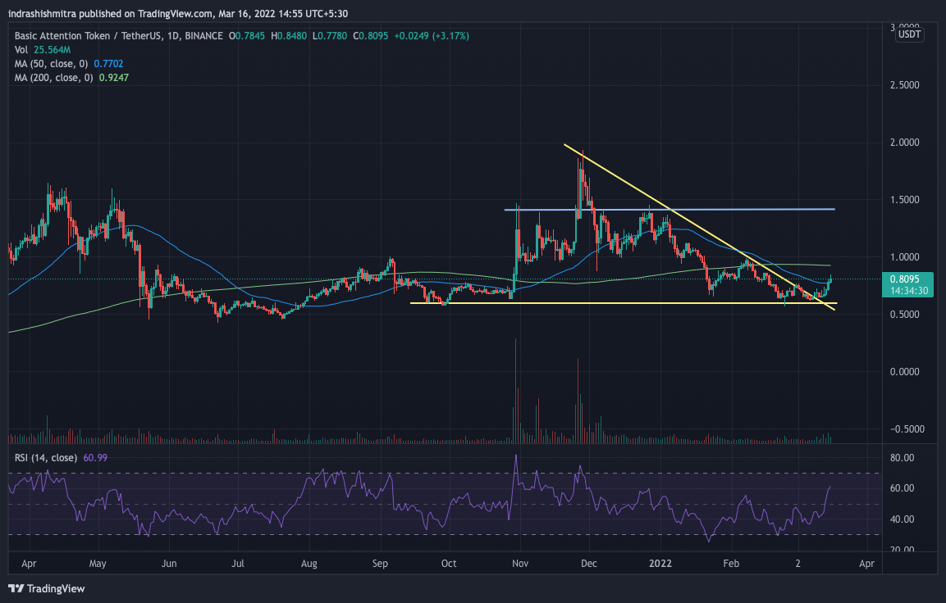Select the RSI (14, close) indicator label
This screenshot has width=946, height=603.
(x=46, y=457)
